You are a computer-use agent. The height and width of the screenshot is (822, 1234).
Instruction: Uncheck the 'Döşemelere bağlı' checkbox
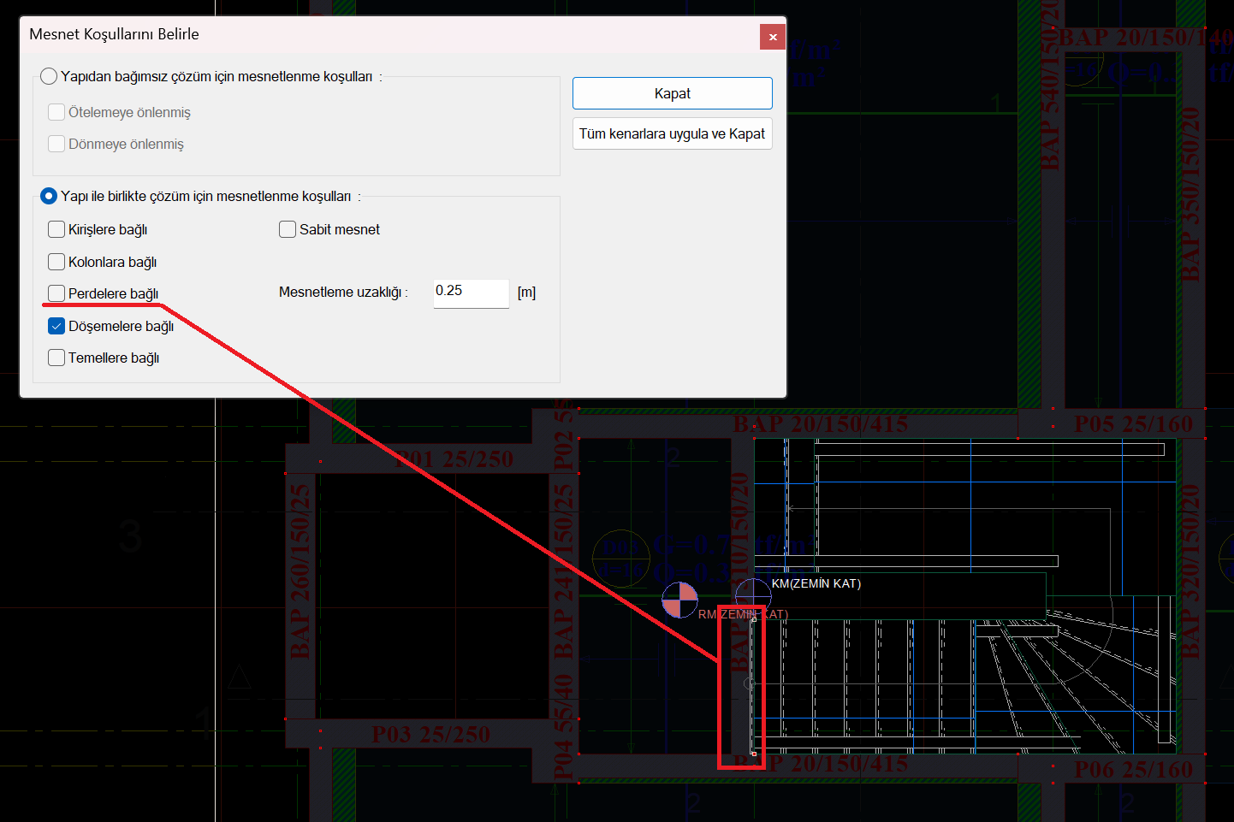56,326
